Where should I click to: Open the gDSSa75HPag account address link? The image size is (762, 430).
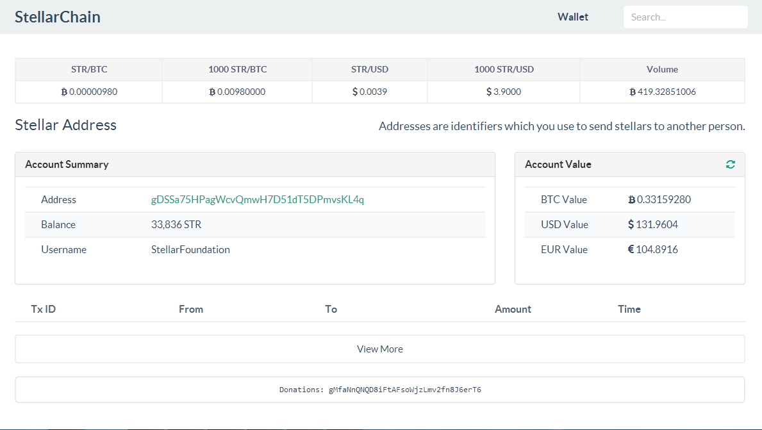(258, 200)
